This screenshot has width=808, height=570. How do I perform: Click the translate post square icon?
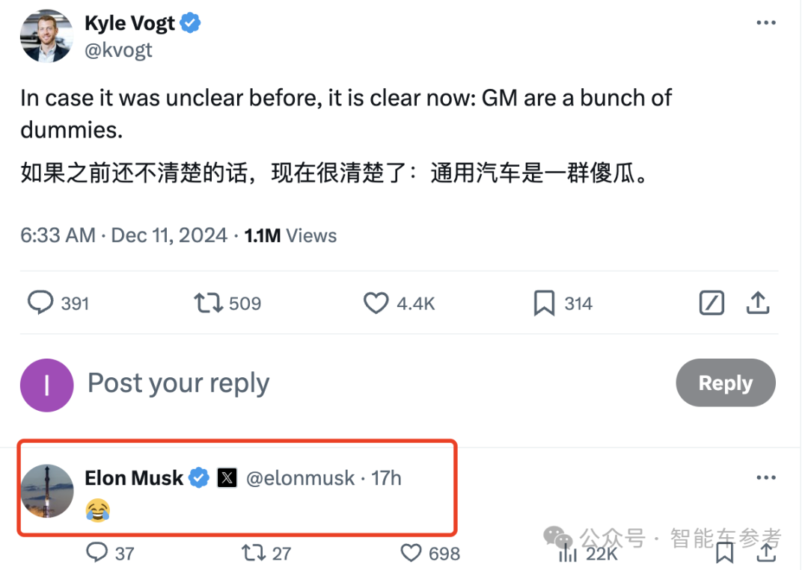pos(711,303)
